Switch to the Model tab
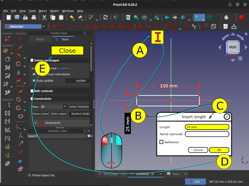249x186 pixels. click(x=40, y=39)
